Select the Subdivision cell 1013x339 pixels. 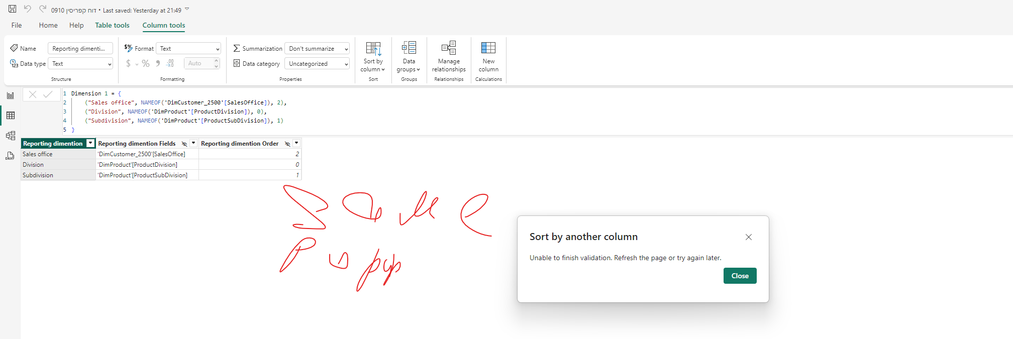58,175
